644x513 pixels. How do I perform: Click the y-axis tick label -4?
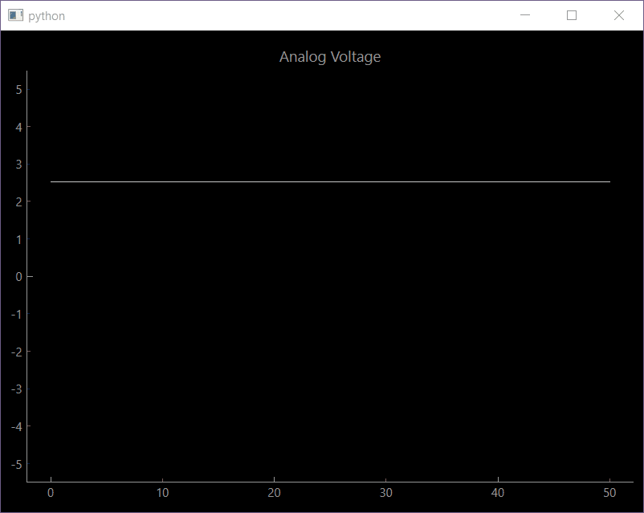point(16,426)
